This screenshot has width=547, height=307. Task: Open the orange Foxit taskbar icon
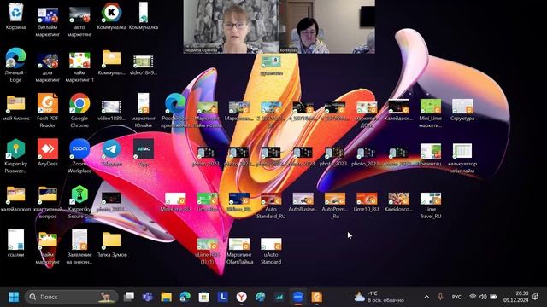317,297
